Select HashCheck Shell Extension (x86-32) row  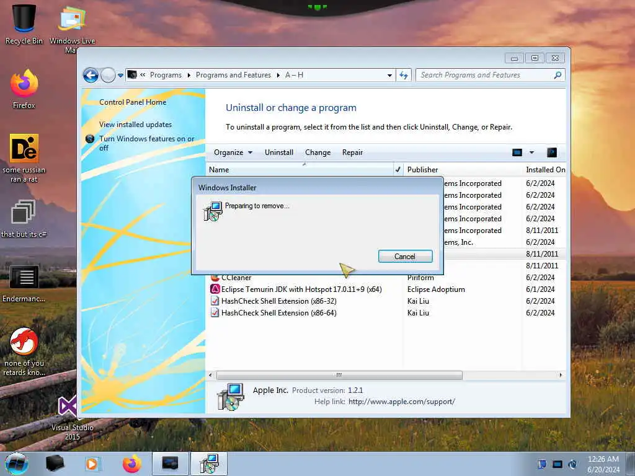tap(278, 302)
